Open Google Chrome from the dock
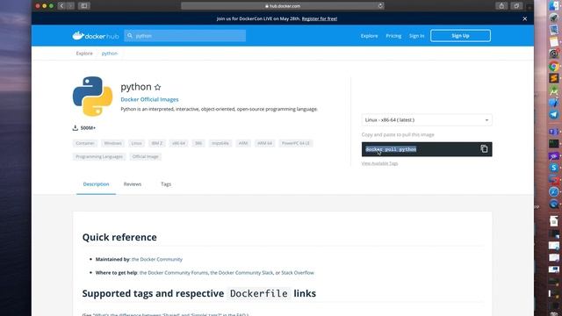Viewport: 562px width, 316px height. 554,67
